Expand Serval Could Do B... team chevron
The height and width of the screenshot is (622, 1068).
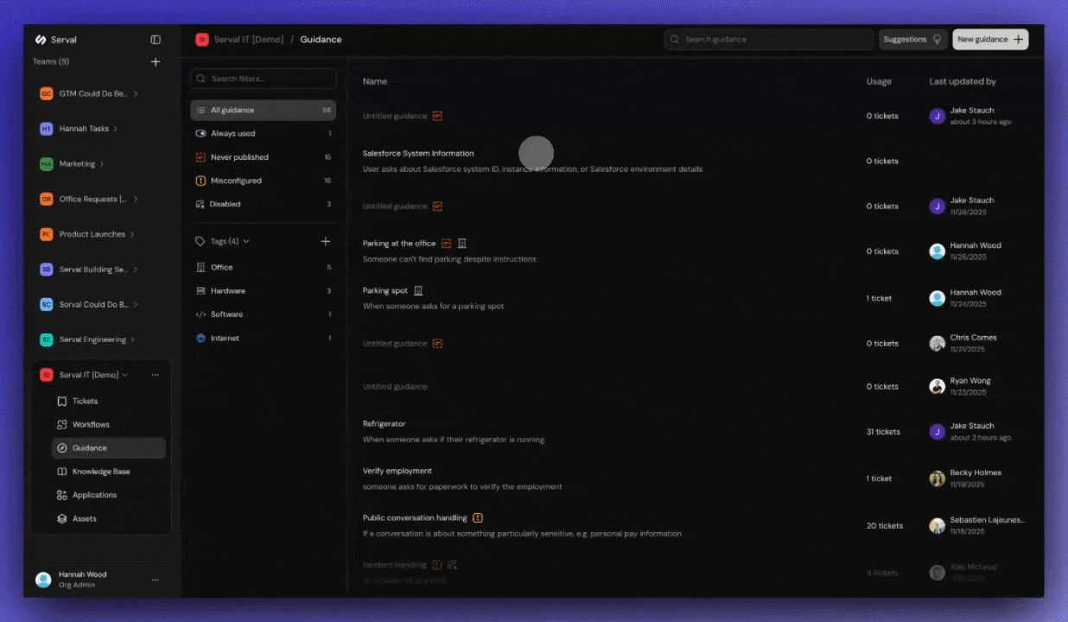pos(135,304)
